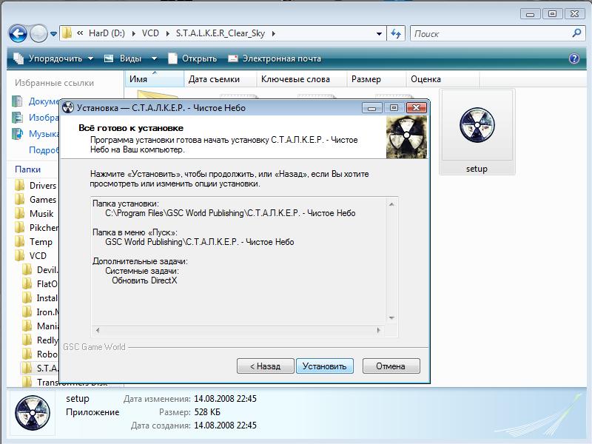Expand the arrow after HarD (D:)
Image resolution: width=592 pixels, height=444 pixels.
(134, 33)
